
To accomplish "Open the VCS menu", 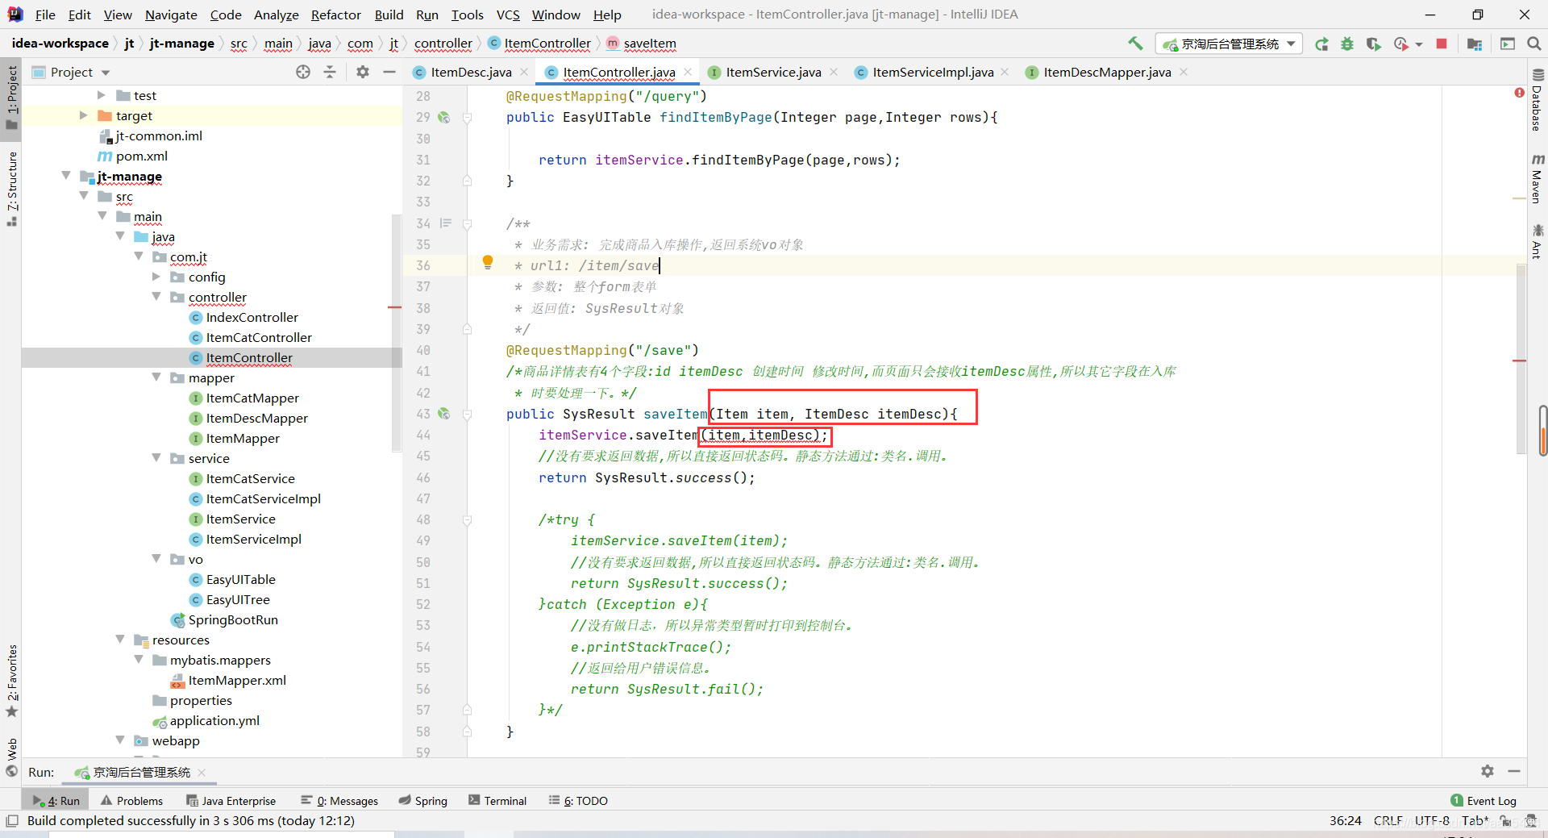I will 508,15.
